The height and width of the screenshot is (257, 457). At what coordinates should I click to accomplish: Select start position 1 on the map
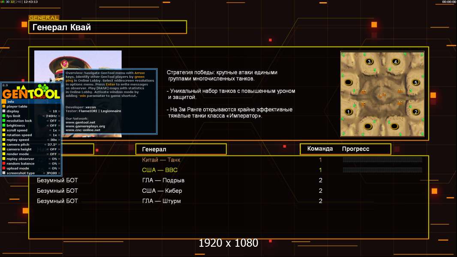(348, 112)
